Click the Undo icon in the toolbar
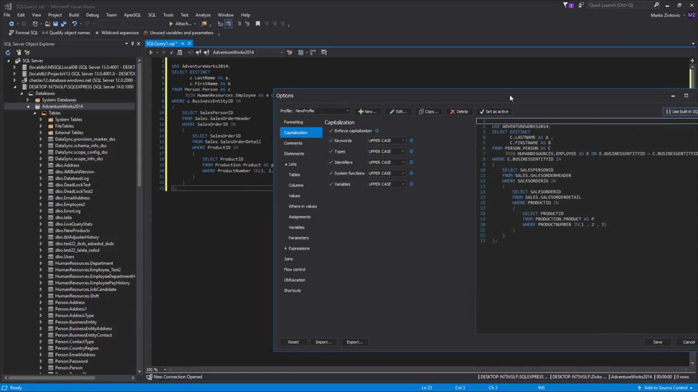 point(75,23)
